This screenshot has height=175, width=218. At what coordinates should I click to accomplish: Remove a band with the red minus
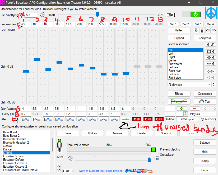click(195, 108)
